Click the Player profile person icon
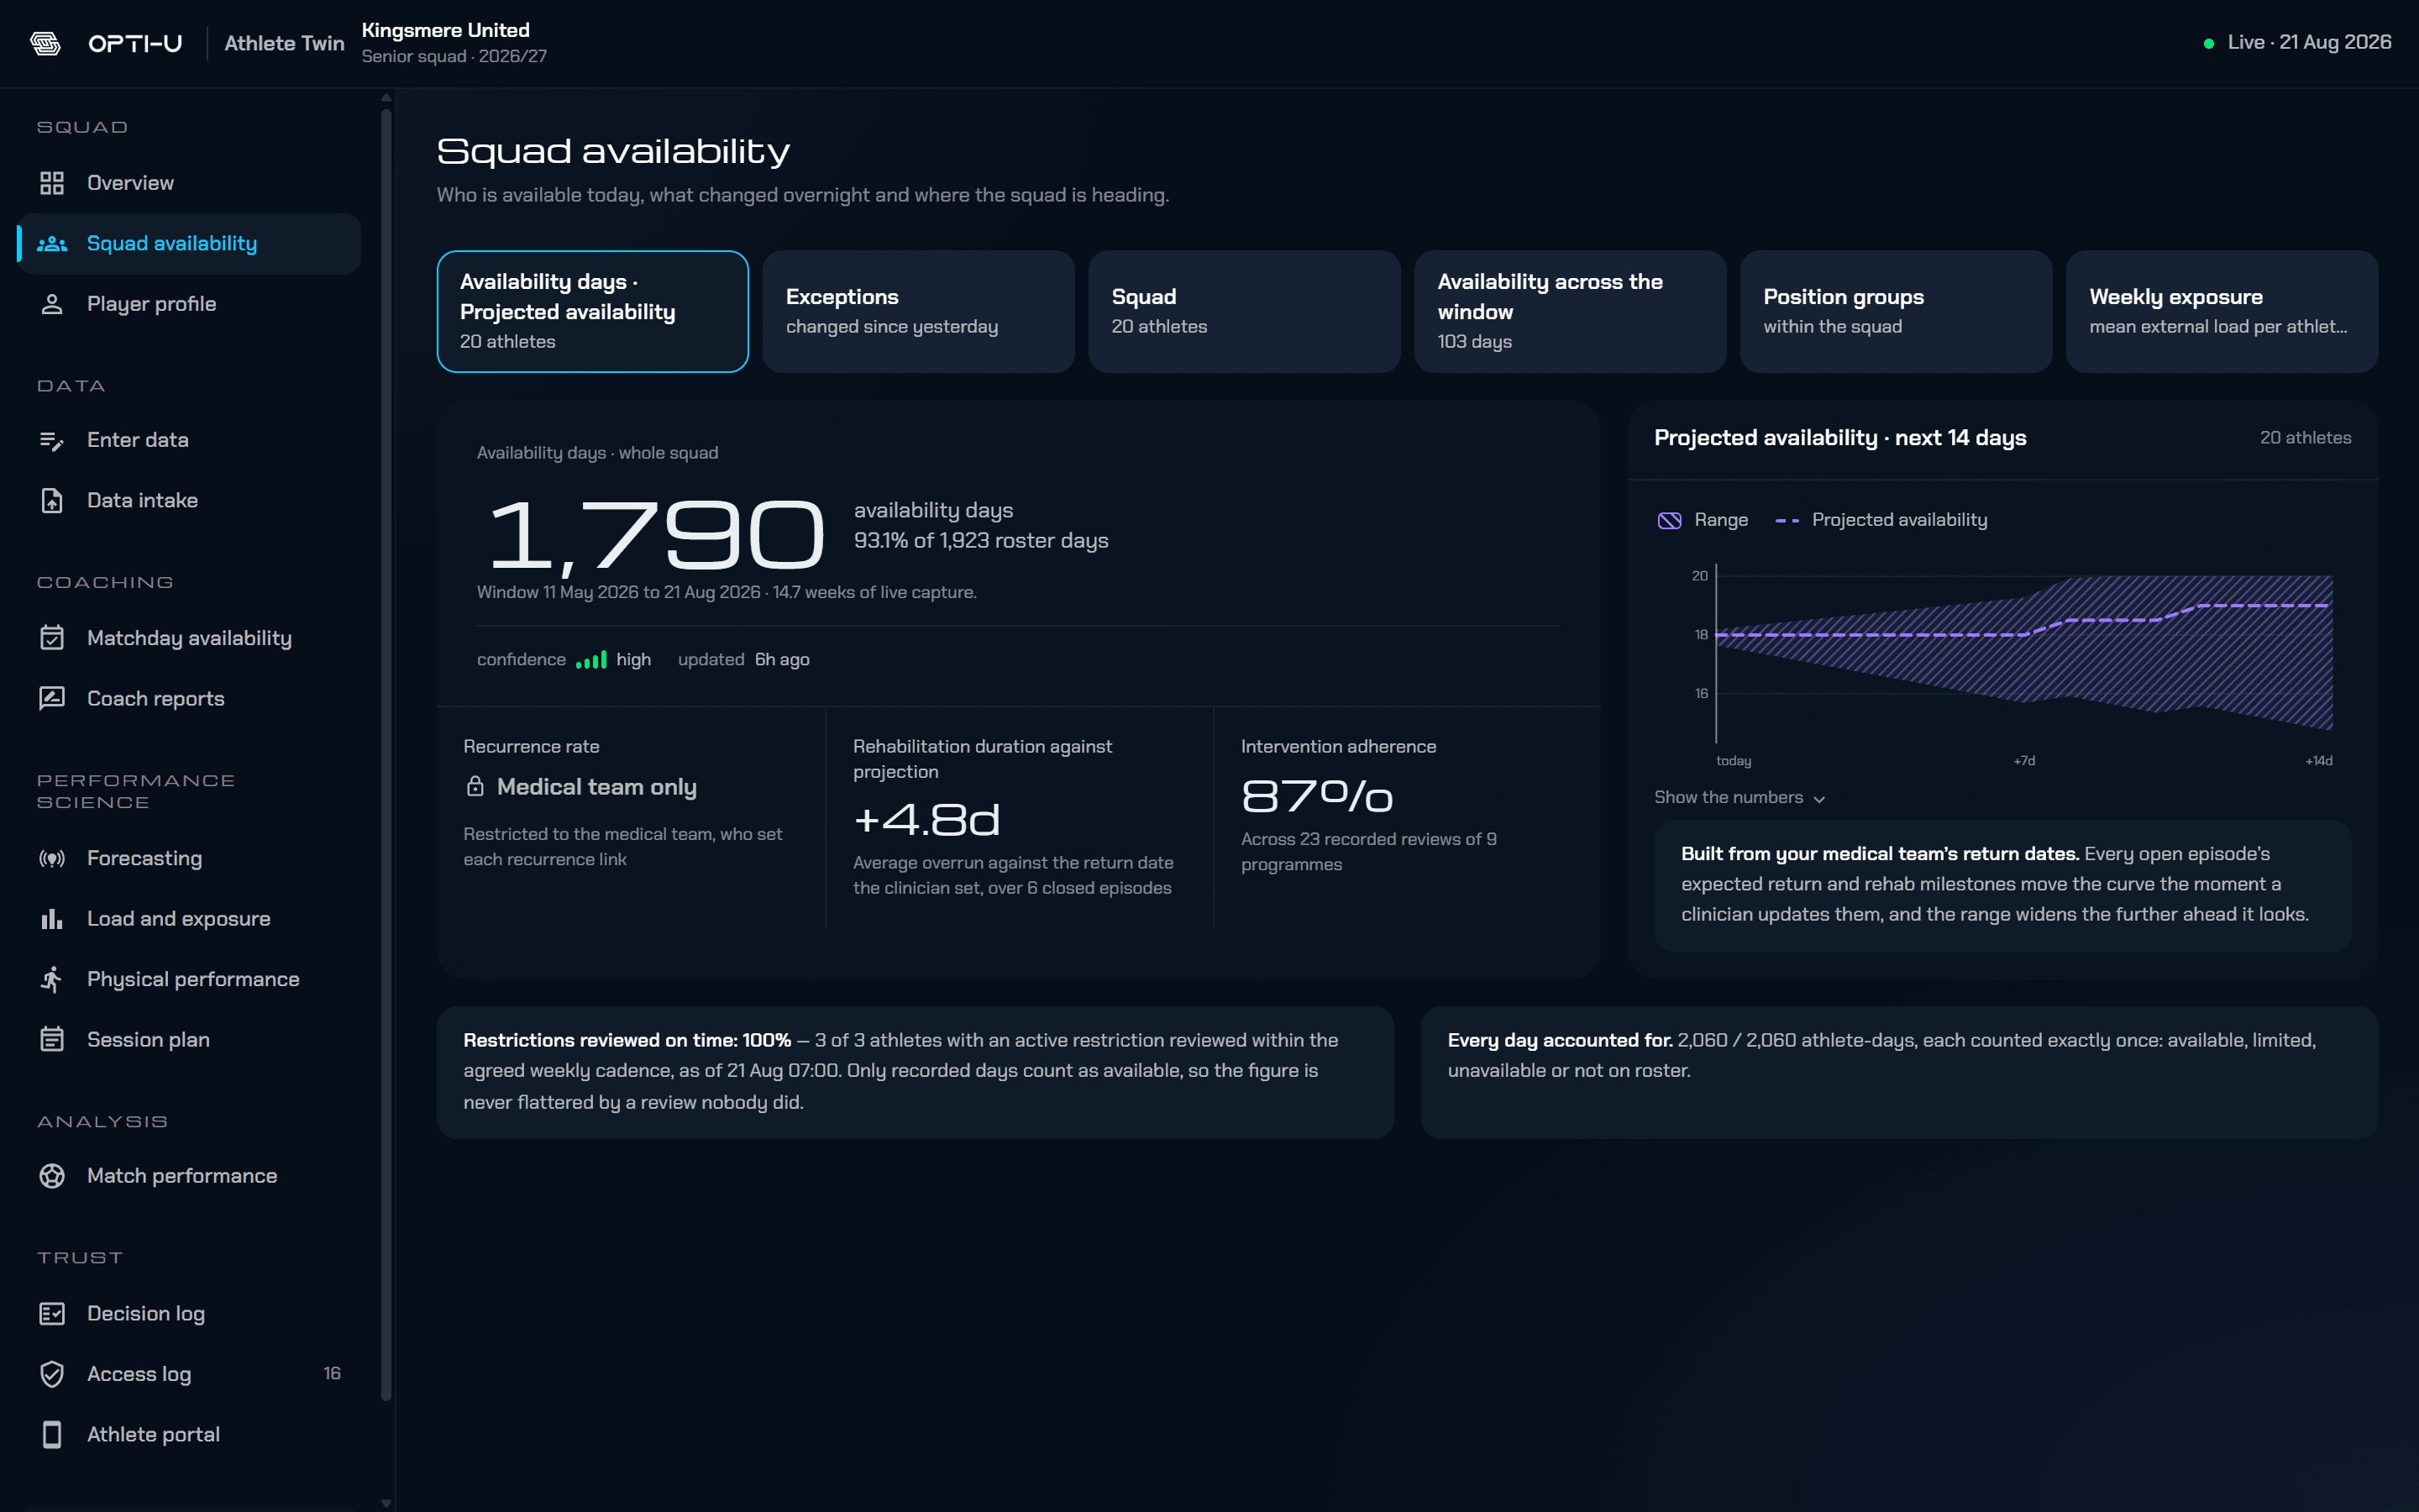The width and height of the screenshot is (2419, 1512). click(52, 304)
